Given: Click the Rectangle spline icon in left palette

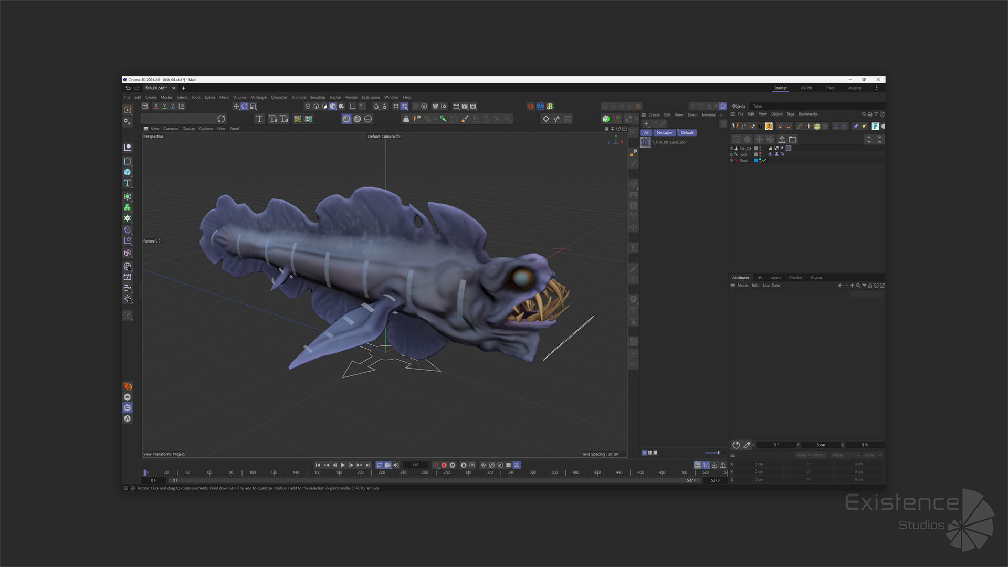Looking at the screenshot, I should pyautogui.click(x=127, y=162).
